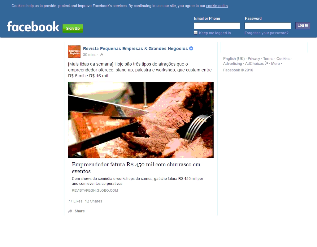Click the green Sign Up button
Viewport: 317px width, 247px height.
point(73,28)
